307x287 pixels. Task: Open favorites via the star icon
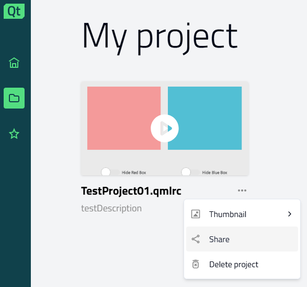[x=14, y=134]
